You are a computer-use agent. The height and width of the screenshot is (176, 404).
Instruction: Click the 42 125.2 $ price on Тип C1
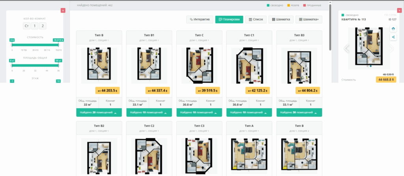tap(258, 91)
